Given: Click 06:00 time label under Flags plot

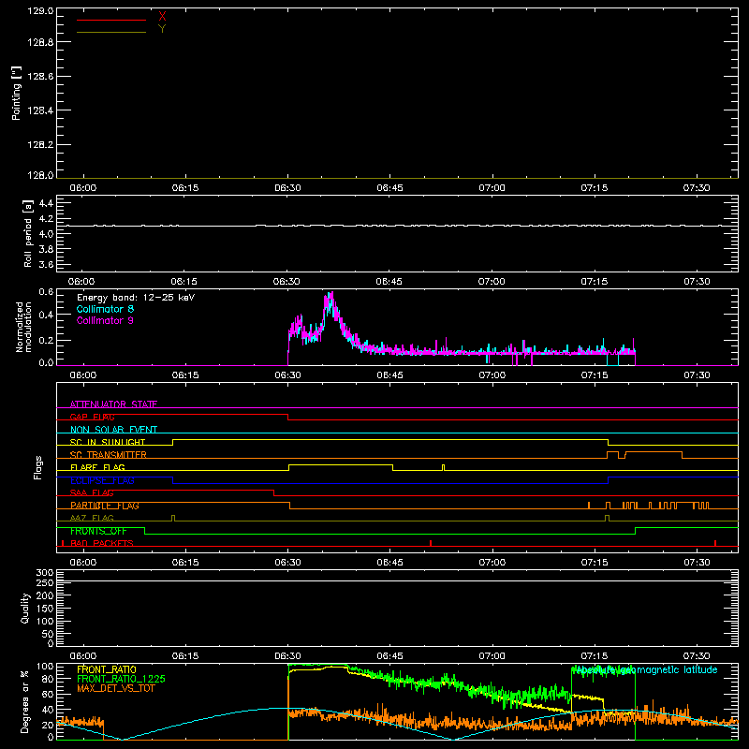Looking at the screenshot, I should [83, 563].
